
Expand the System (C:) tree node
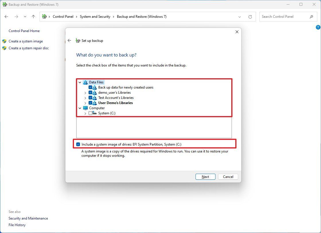click(x=85, y=113)
